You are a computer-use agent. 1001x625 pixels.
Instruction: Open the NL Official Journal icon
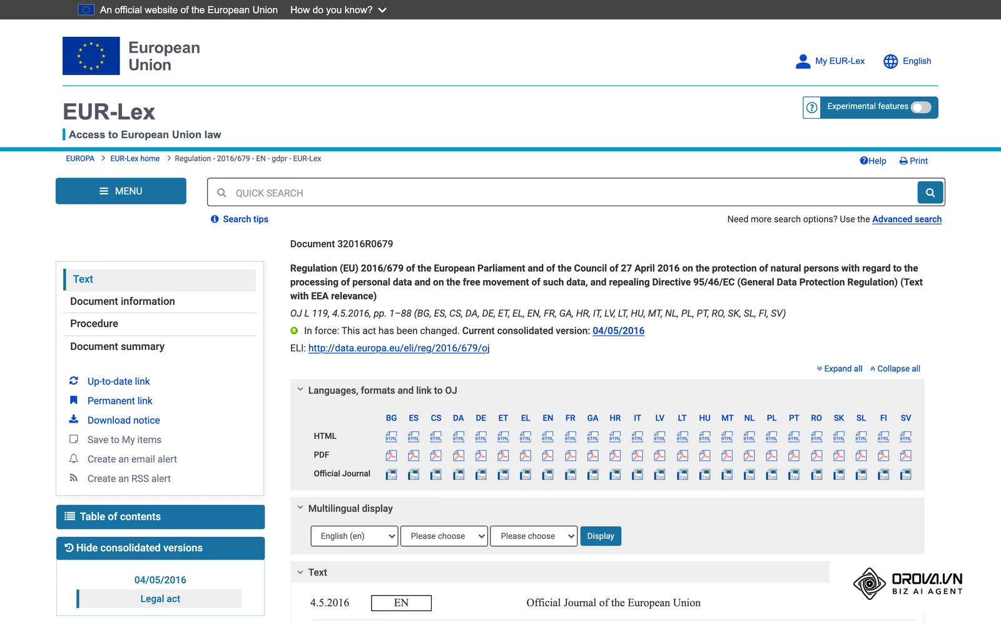[x=749, y=474]
